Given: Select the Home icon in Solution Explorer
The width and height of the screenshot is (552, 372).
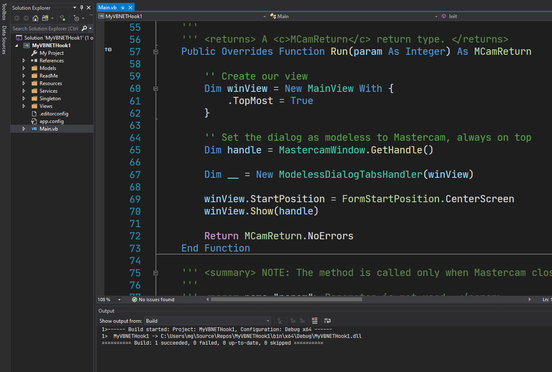Looking at the screenshot, I should pyautogui.click(x=35, y=18).
